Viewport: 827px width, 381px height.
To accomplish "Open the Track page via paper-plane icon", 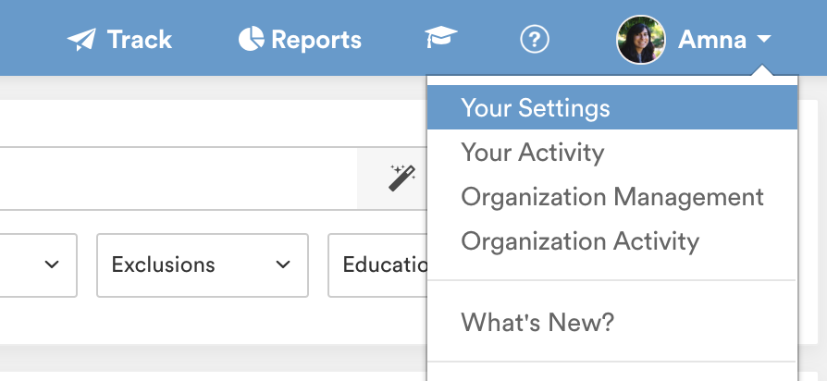I will click(x=81, y=40).
